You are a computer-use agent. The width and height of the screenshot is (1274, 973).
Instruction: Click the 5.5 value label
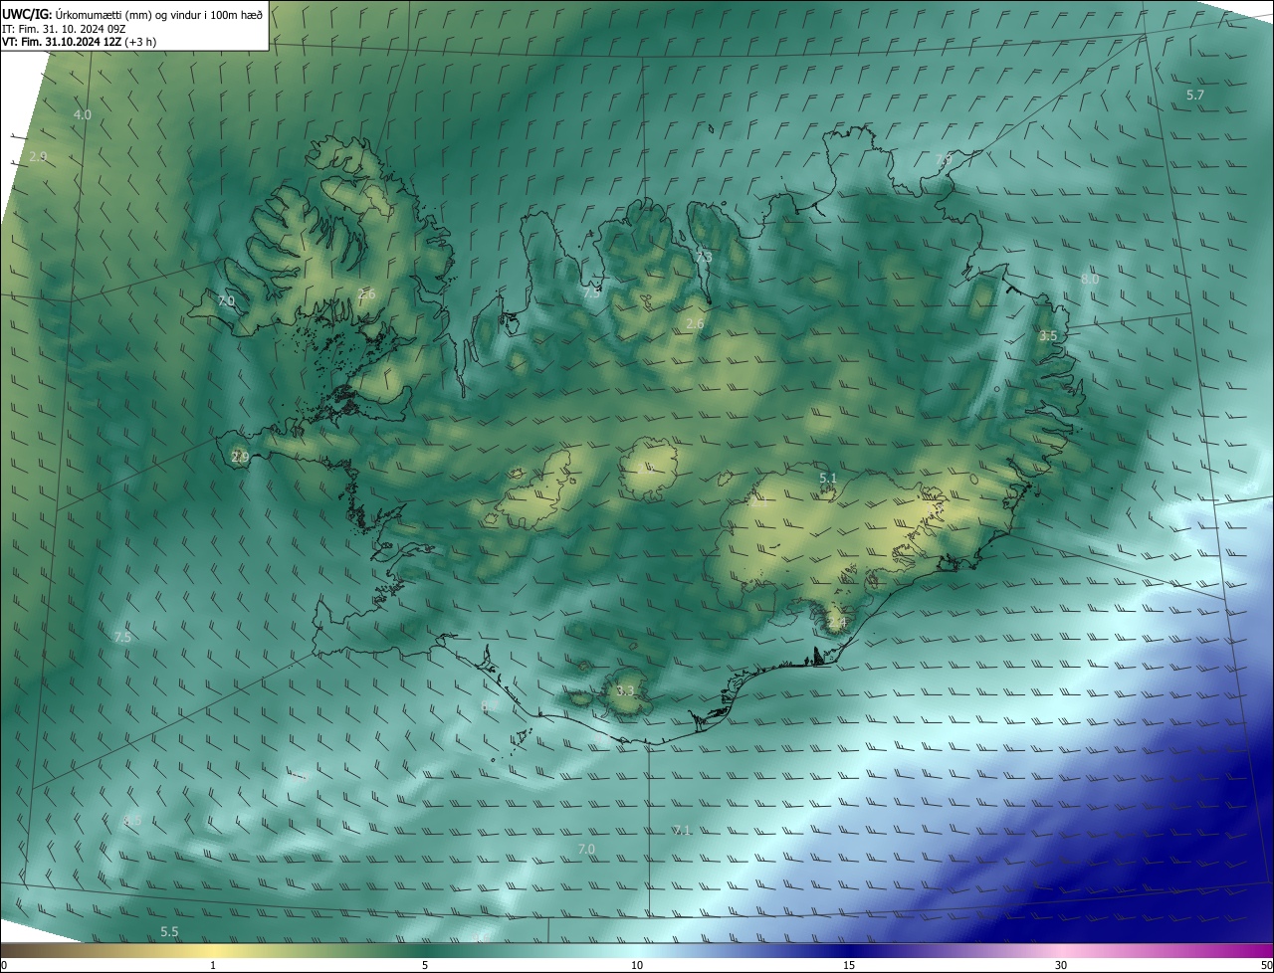point(169,931)
